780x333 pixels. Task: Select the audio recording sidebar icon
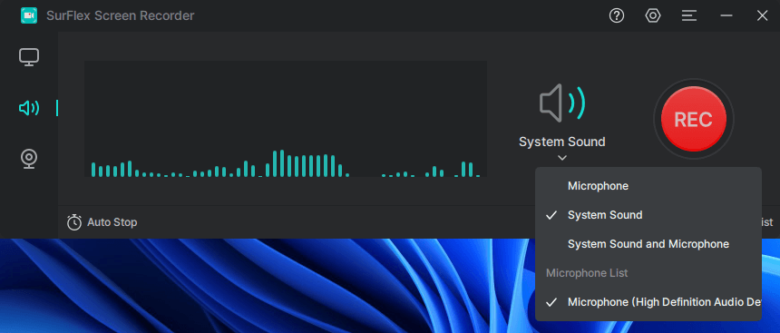click(29, 108)
